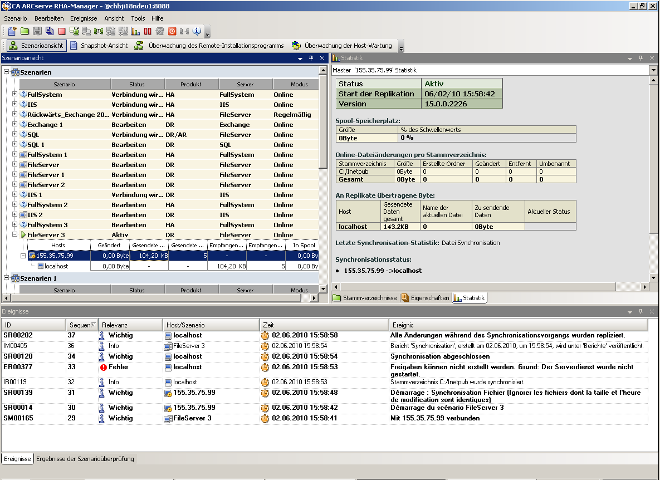Click the Save All toolbar icon

pos(50,31)
